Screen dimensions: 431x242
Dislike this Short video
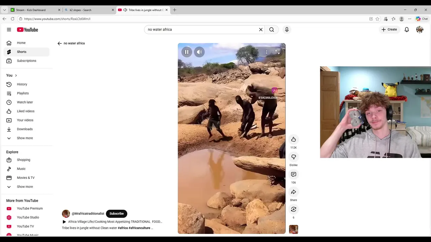click(294, 157)
